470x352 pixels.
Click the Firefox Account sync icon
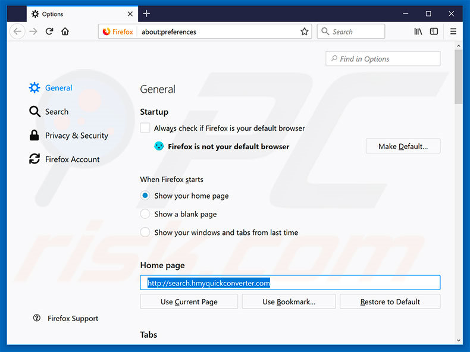tap(35, 159)
